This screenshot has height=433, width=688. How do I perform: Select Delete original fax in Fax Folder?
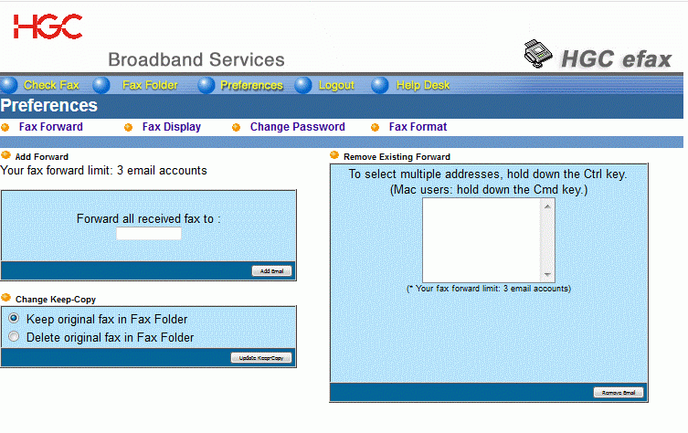click(14, 336)
